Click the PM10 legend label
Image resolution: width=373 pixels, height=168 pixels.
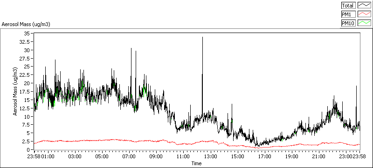[x=348, y=23]
